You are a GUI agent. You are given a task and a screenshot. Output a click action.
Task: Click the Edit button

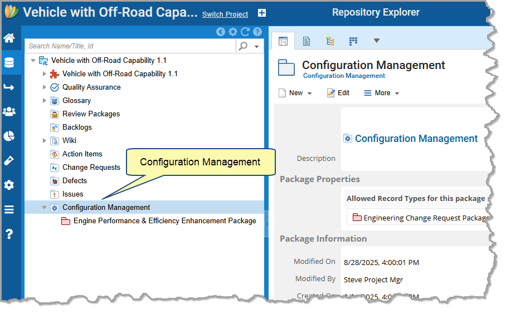pos(338,93)
